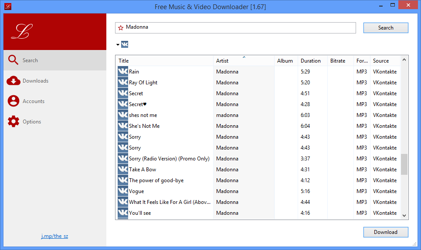Select the "shes not me" song title
Image resolution: width=421 pixels, height=250 pixels.
(143, 115)
